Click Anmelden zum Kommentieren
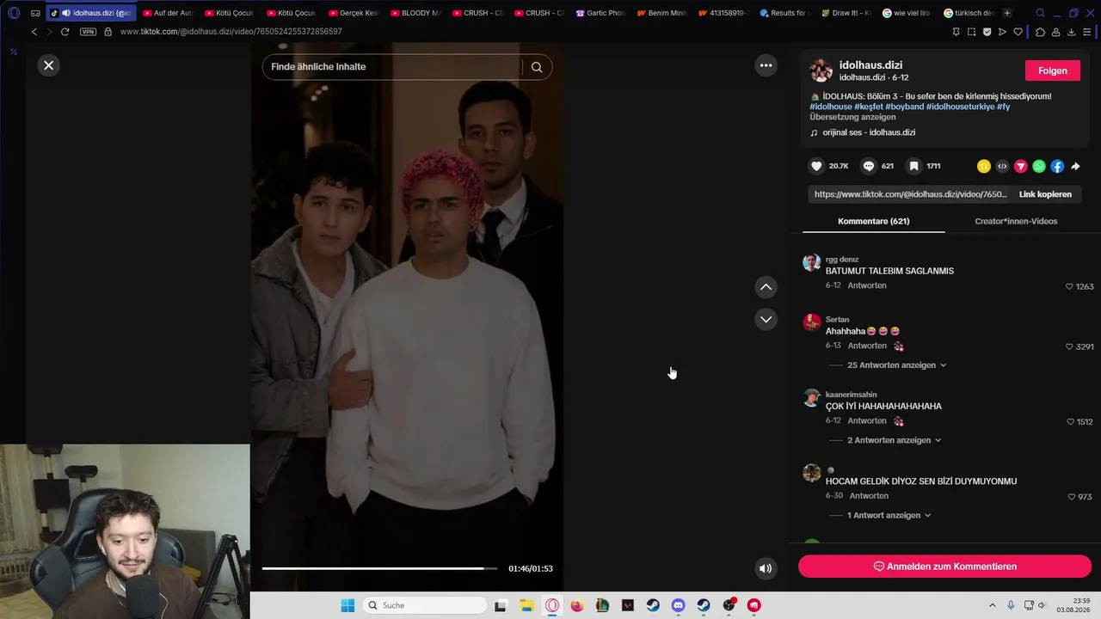The height and width of the screenshot is (619, 1101). [x=944, y=567]
